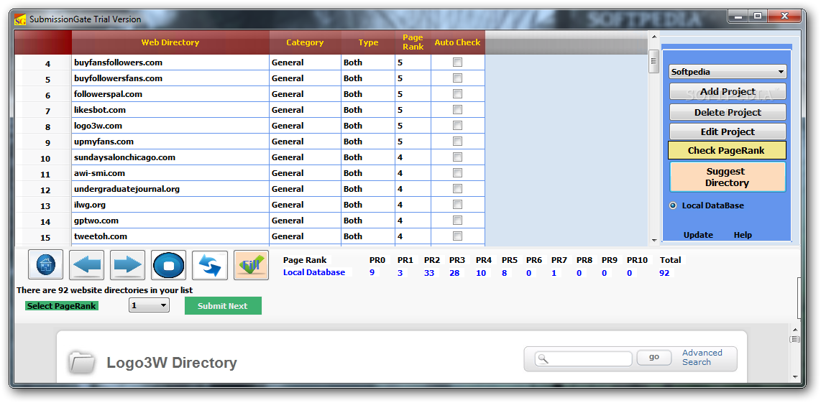The width and height of the screenshot is (821, 403).
Task: Sort by the Web Directory column header
Action: pyautogui.click(x=170, y=42)
